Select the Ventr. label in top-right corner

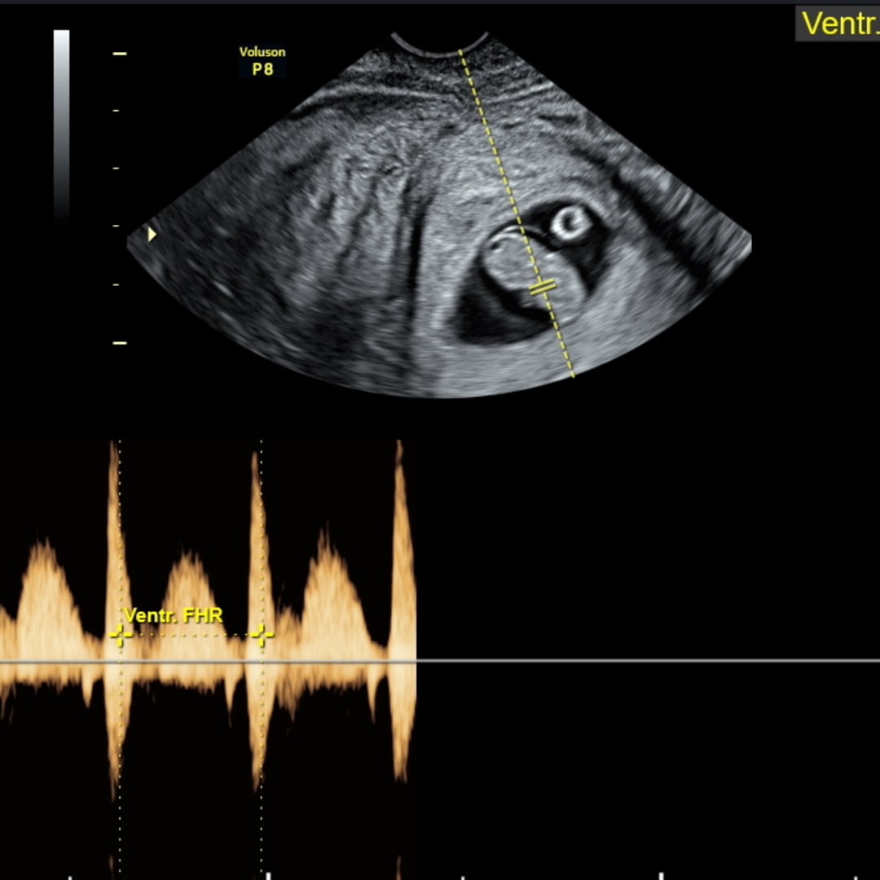[x=838, y=24]
